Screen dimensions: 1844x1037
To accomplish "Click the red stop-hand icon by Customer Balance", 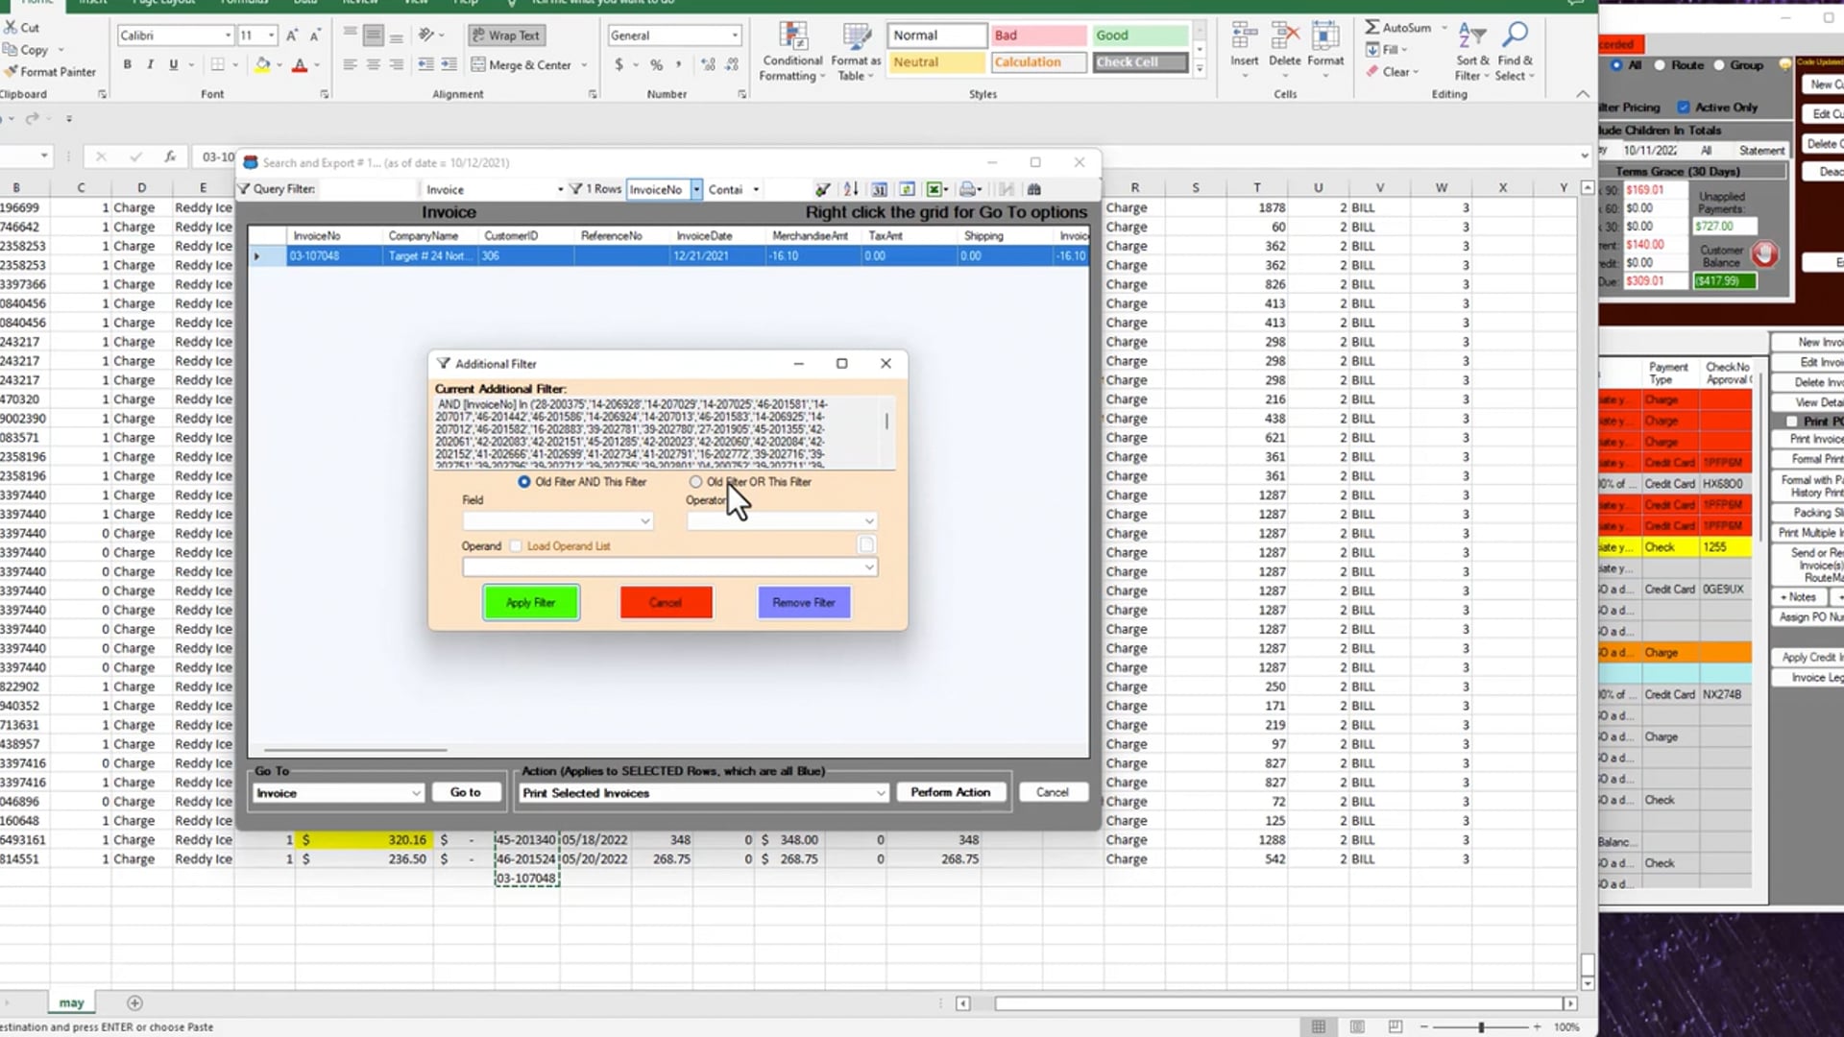I will (1764, 254).
